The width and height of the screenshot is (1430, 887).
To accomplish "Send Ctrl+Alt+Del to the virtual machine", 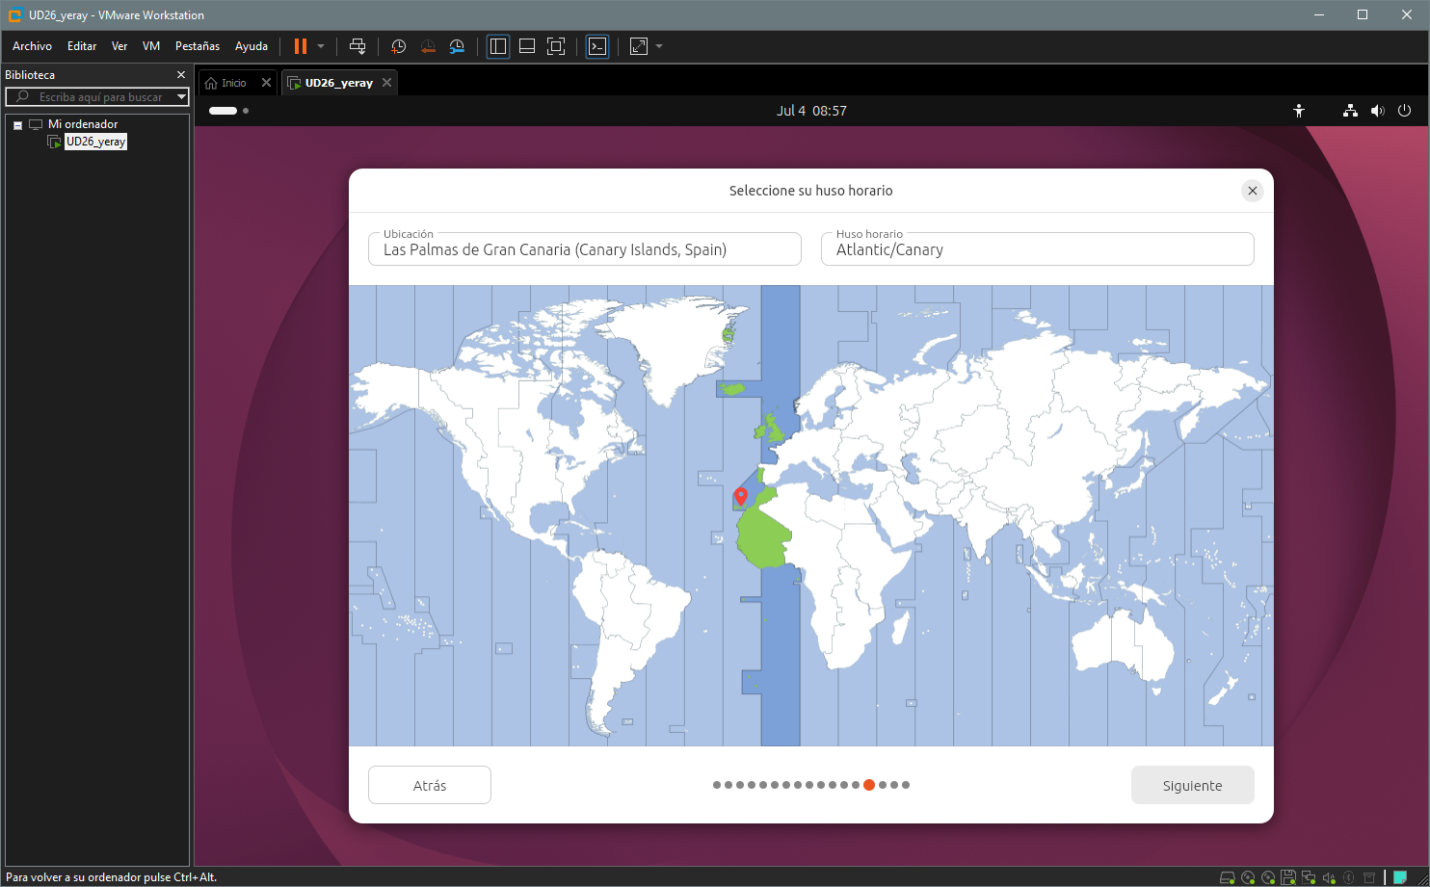I will [357, 46].
